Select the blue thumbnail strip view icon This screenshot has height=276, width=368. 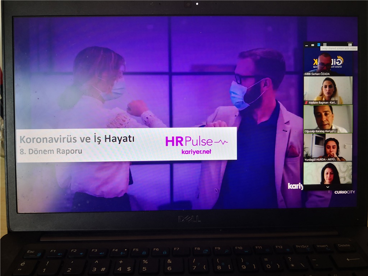(x=318, y=45)
